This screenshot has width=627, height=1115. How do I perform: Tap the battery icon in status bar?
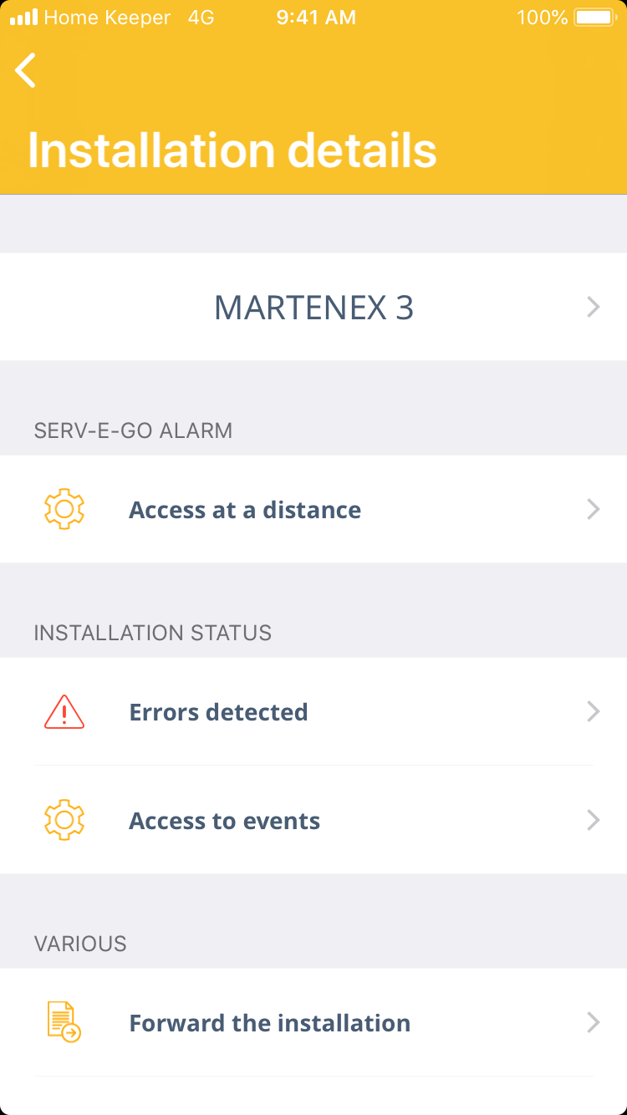pos(594,18)
